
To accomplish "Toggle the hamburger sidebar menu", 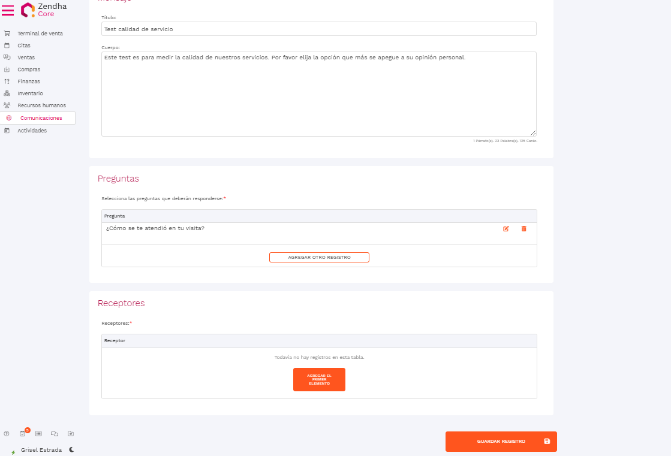I will click(8, 10).
